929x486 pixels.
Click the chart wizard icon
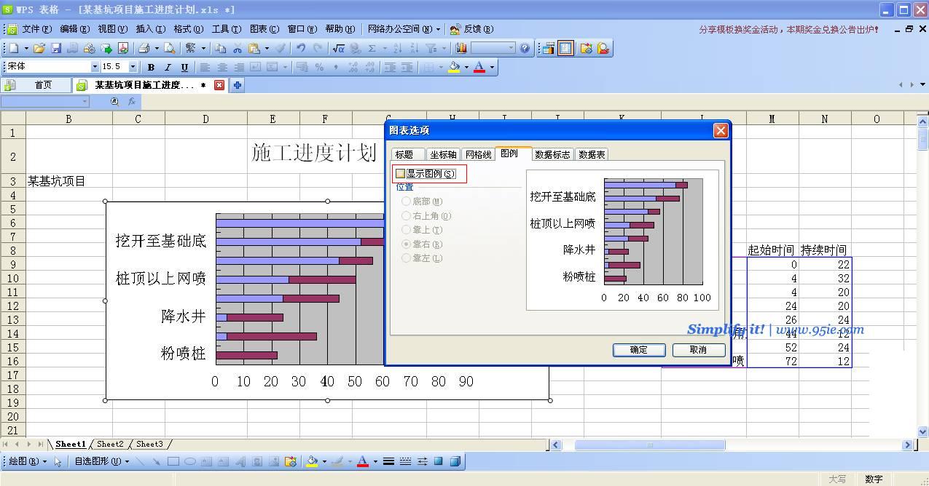[461, 49]
